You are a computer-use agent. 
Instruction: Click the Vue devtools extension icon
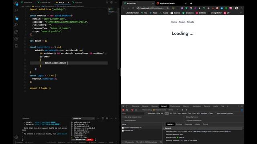(204, 8)
